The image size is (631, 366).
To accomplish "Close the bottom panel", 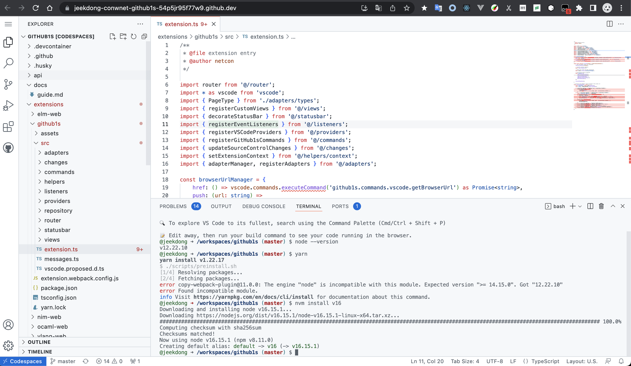I will tap(622, 206).
